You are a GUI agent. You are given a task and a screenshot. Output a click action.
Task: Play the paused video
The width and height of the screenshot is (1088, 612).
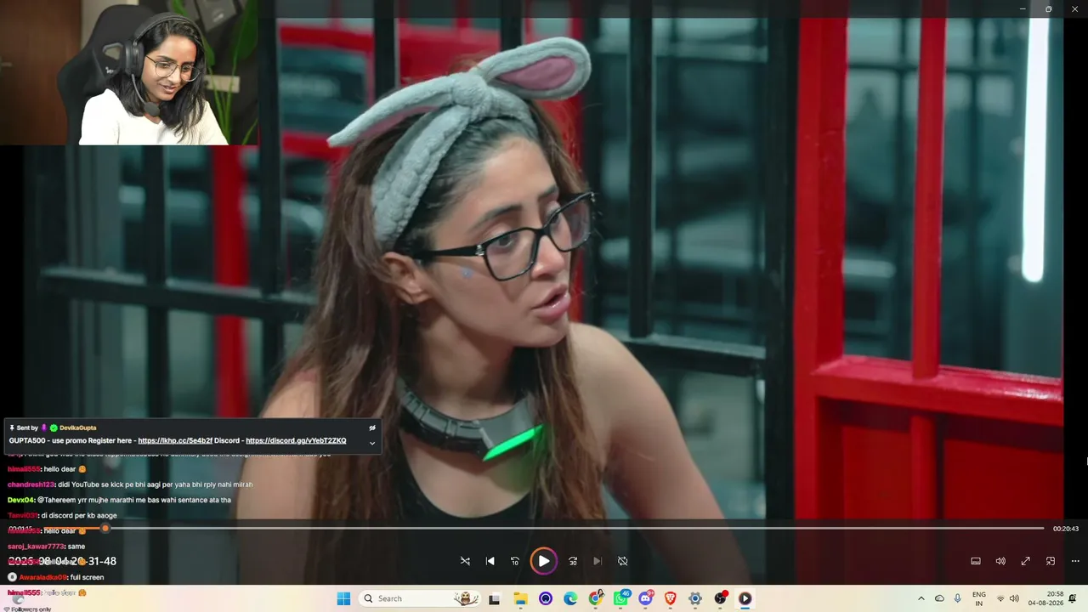tap(543, 561)
